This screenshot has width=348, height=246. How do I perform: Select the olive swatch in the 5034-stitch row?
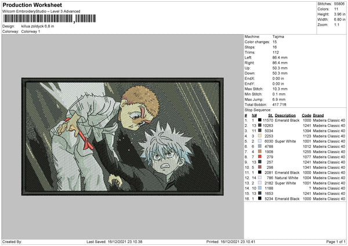coord(260,131)
